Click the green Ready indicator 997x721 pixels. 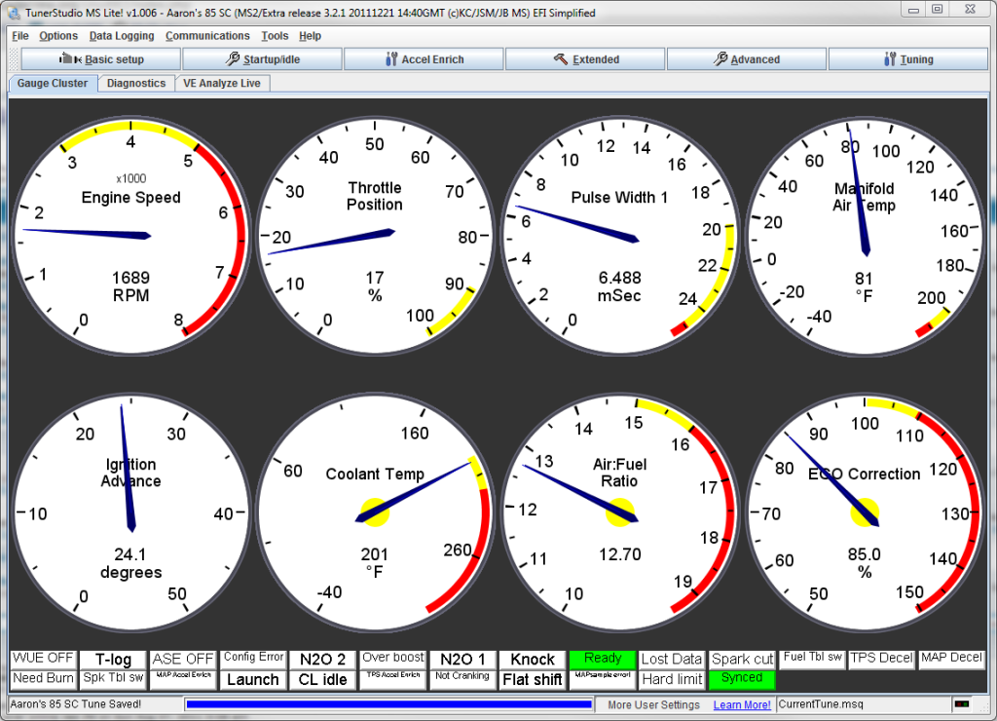pyautogui.click(x=603, y=659)
